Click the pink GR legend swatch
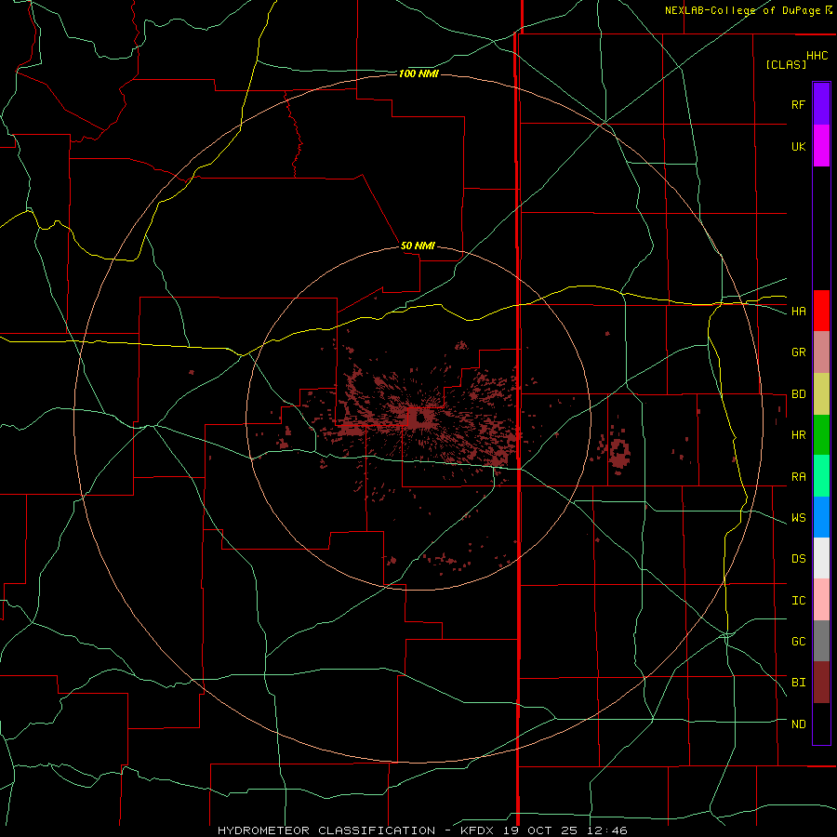Screen dimensions: 837x837 pyautogui.click(x=821, y=352)
